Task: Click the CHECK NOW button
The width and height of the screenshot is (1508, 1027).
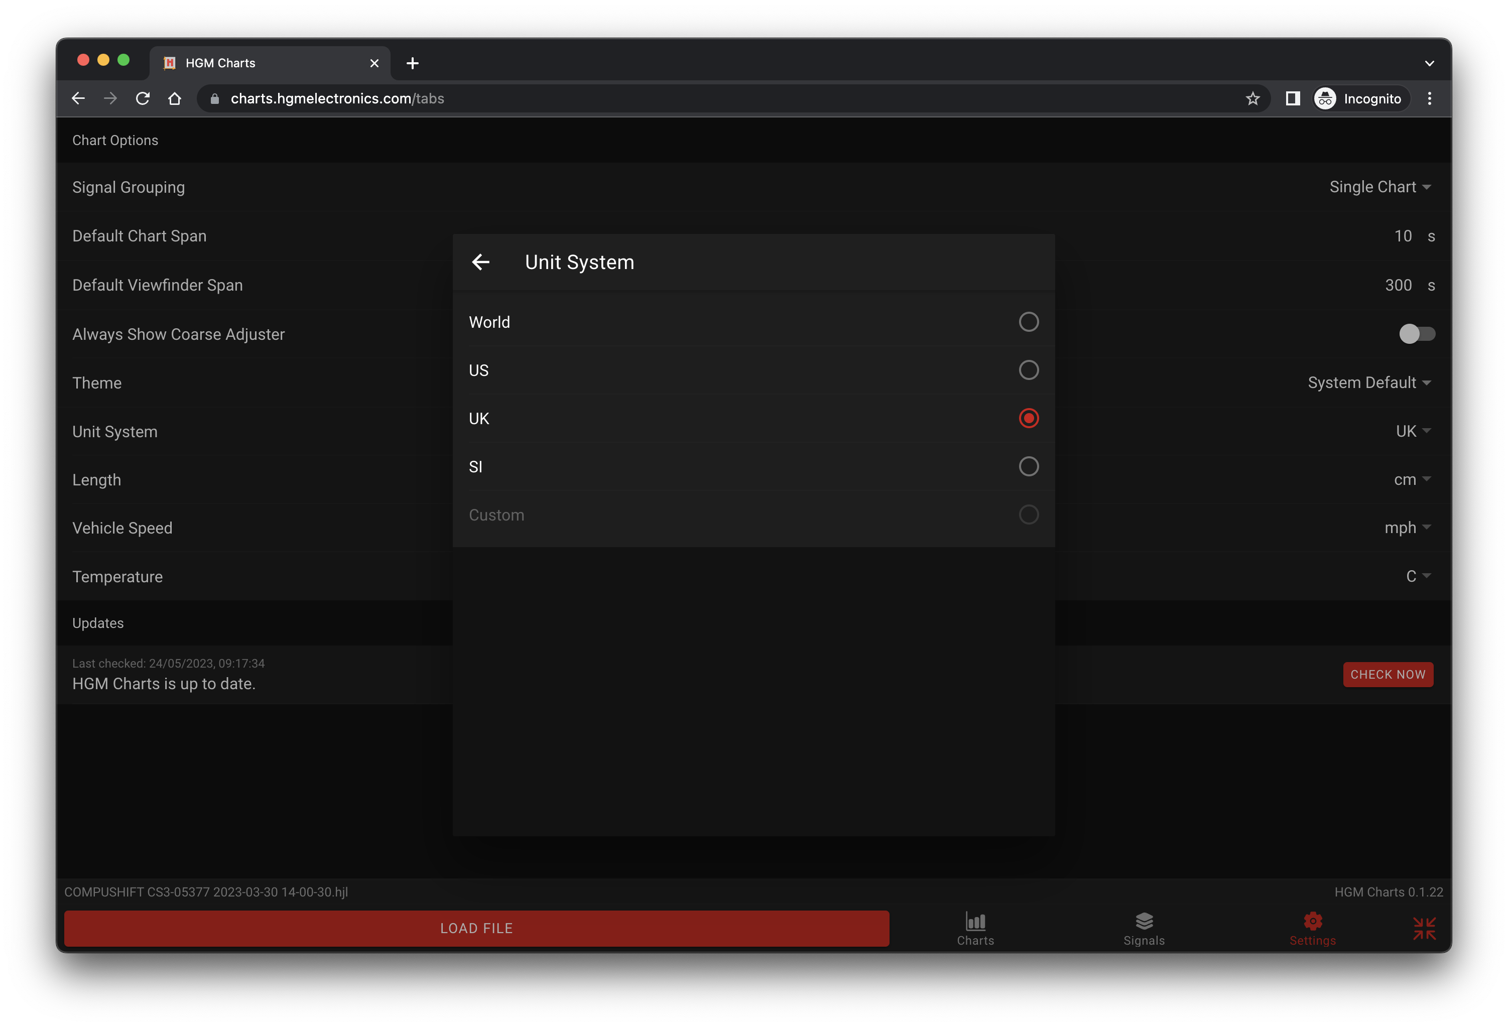Action: [1388, 675]
